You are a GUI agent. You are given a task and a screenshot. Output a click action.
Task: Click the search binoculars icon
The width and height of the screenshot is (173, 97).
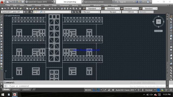(x=114, y=2)
